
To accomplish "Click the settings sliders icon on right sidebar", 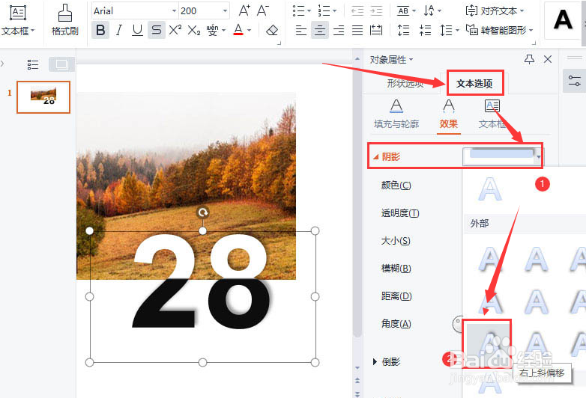I will pyautogui.click(x=574, y=81).
